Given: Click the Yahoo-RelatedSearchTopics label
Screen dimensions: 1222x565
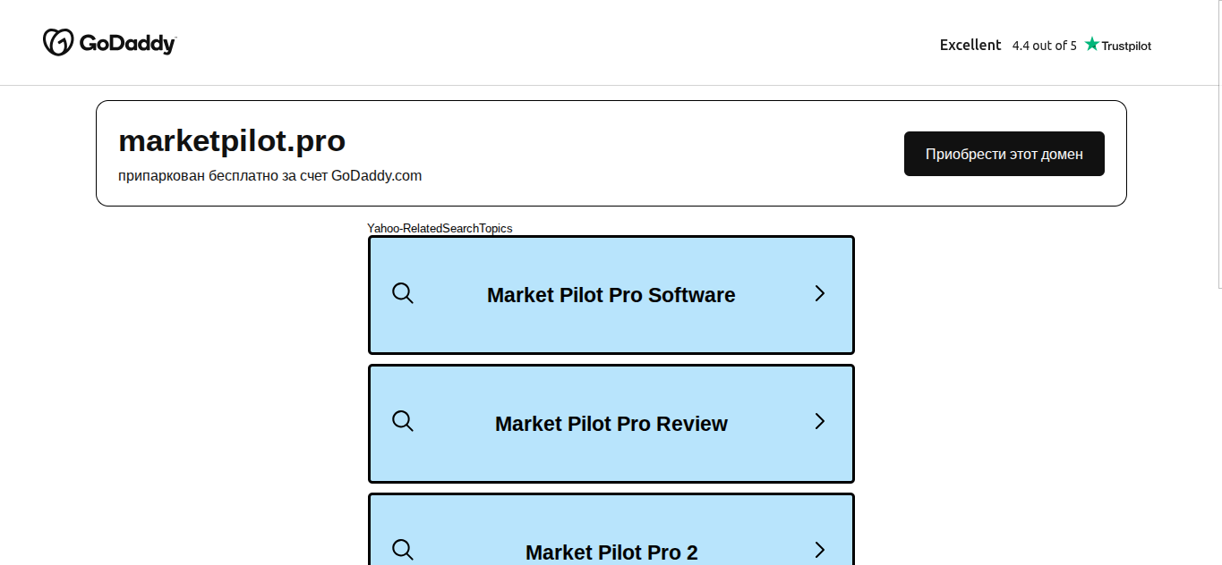Looking at the screenshot, I should 440,228.
